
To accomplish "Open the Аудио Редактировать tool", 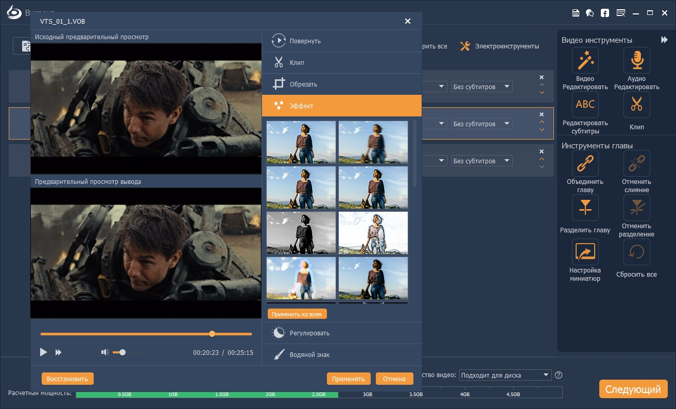I will [636, 61].
